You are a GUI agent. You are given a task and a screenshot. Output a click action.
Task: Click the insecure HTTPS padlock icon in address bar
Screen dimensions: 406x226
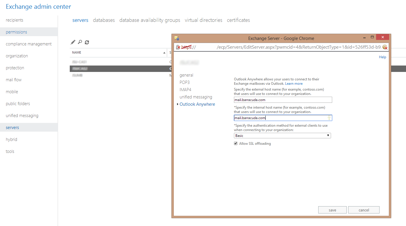[x=178, y=47]
